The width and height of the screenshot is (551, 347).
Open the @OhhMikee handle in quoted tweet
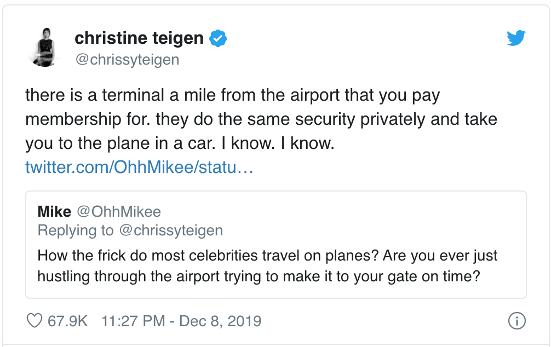pyautogui.click(x=119, y=211)
